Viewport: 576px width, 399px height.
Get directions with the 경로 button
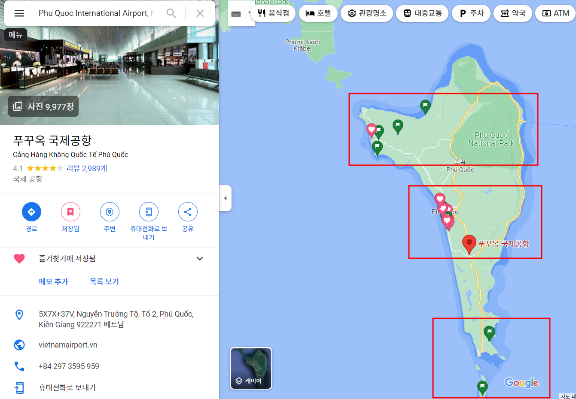31,212
